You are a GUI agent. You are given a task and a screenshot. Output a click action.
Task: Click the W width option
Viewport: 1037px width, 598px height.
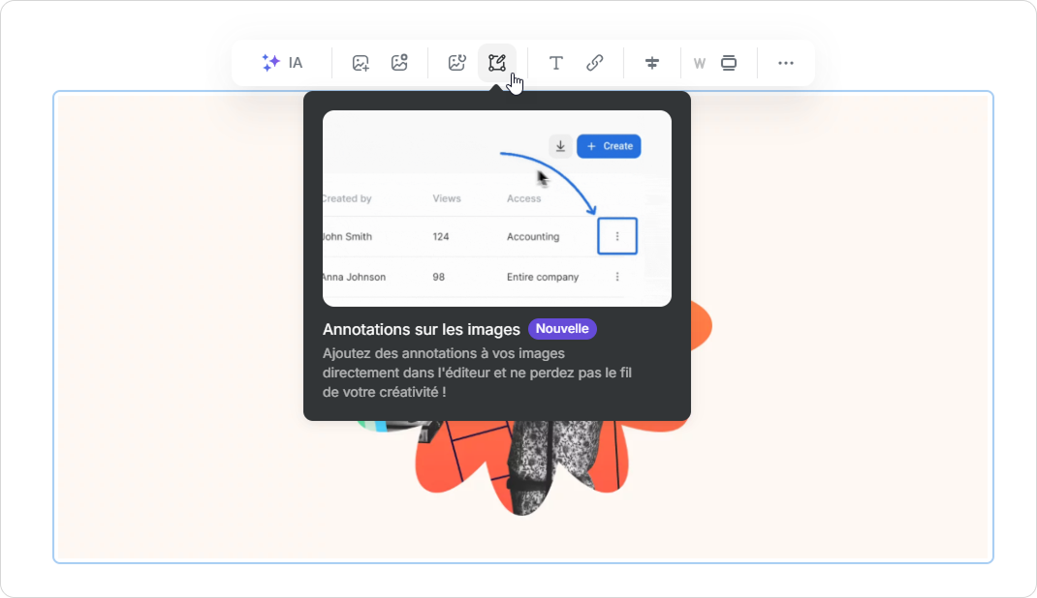(x=699, y=64)
